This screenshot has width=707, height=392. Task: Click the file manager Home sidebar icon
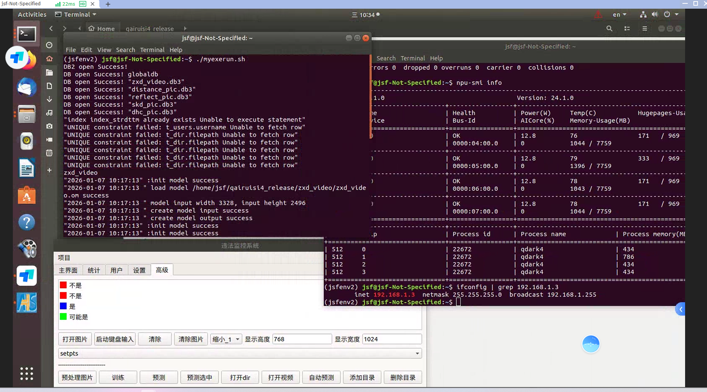pos(49,59)
